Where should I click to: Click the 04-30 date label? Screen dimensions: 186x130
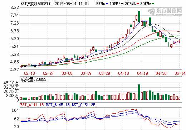click(161, 73)
